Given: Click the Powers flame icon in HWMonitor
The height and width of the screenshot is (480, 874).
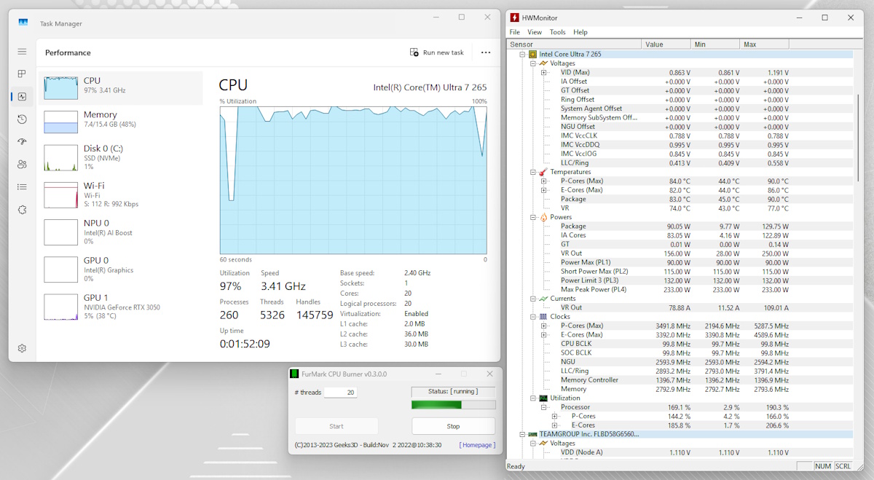Looking at the screenshot, I should pos(542,216).
